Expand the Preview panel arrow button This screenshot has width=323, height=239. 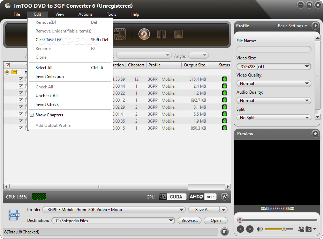tap(315, 134)
